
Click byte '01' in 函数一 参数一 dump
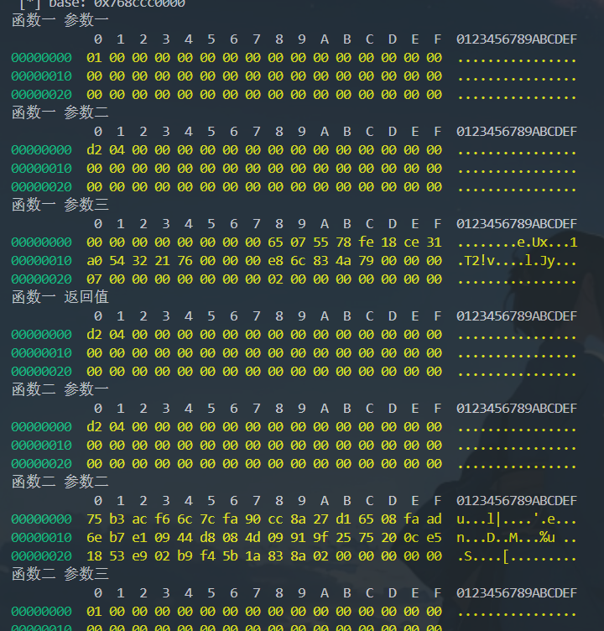(94, 58)
